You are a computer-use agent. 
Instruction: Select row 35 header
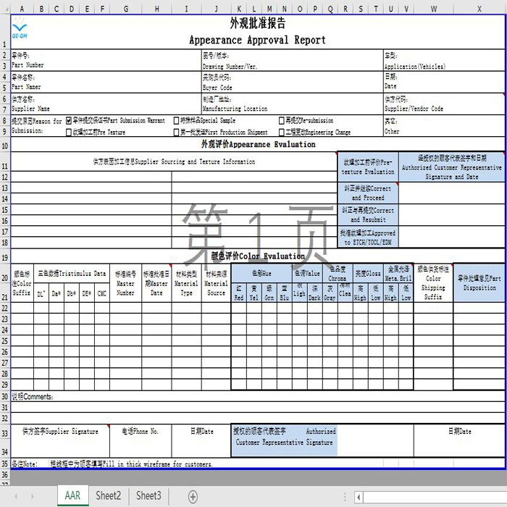pos(5,464)
